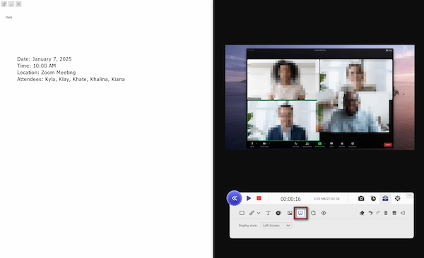Click the Zoom meeting preview thumbnail
The height and width of the screenshot is (258, 424).
319,97
